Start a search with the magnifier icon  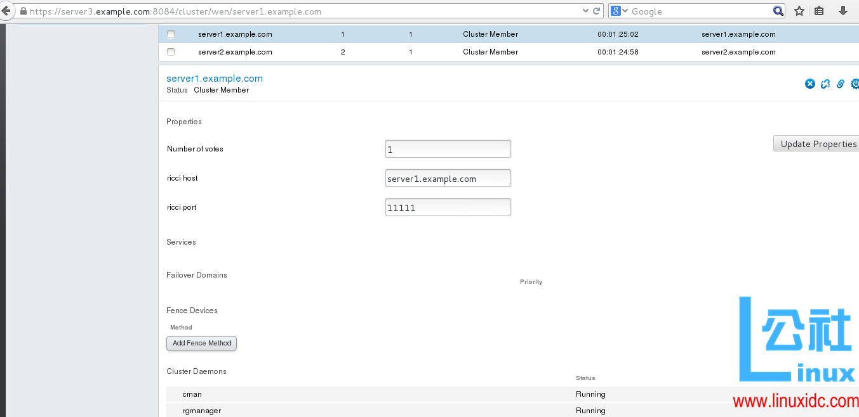click(778, 11)
